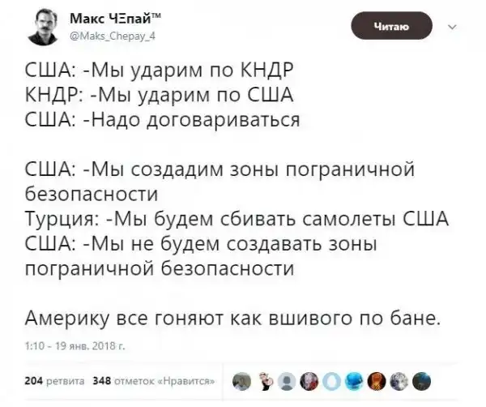Click the seventh orange-dark liker avatar
The height and width of the screenshot is (407, 486).
tap(377, 379)
